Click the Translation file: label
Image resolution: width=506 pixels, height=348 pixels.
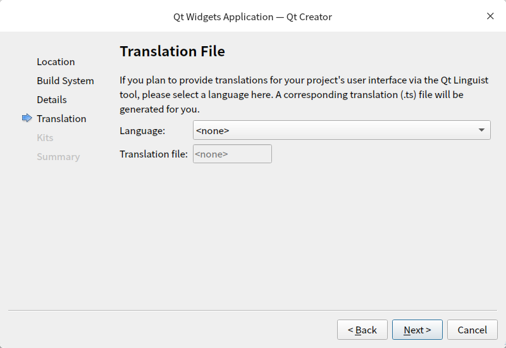154,154
